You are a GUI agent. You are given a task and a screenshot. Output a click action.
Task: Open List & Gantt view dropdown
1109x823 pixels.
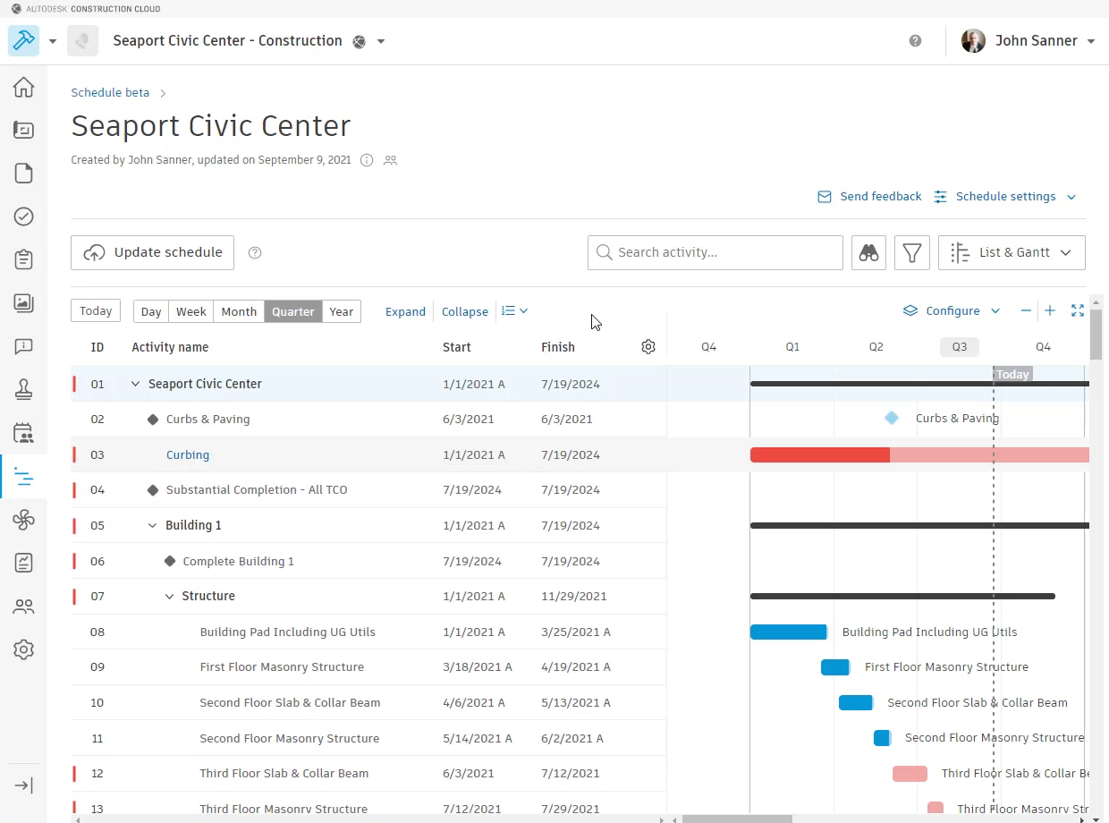[1012, 253]
